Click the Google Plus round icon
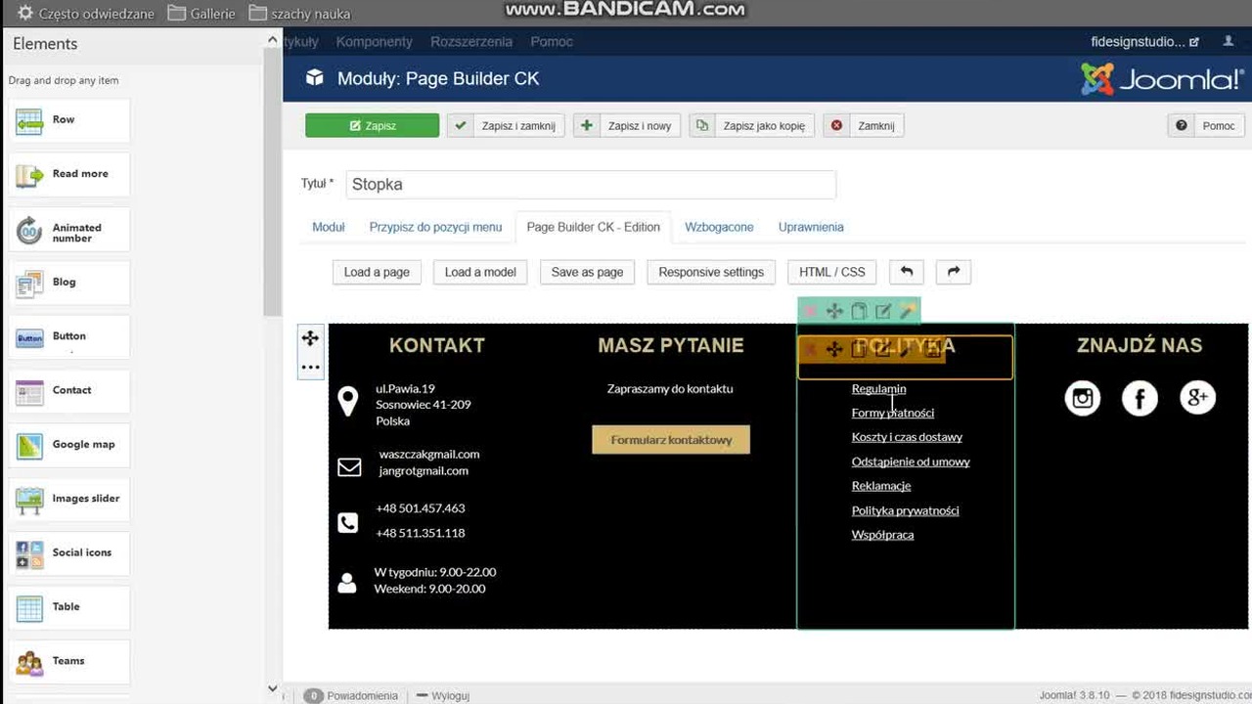 1197,397
